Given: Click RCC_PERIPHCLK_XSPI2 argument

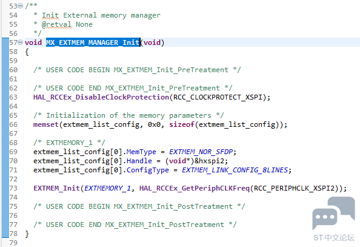Looking at the screenshot, I should [x=294, y=188].
